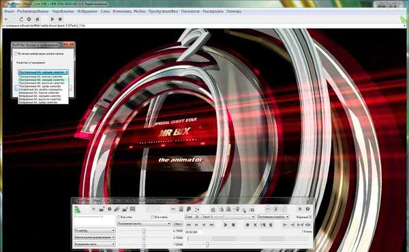
Task: Click the value field showing 1.50000
Action: (178, 245)
